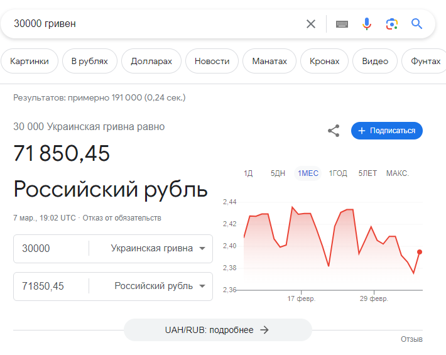Select the 5ЛЕТ chart range
Viewport: 446px width, 355px height.
367,173
